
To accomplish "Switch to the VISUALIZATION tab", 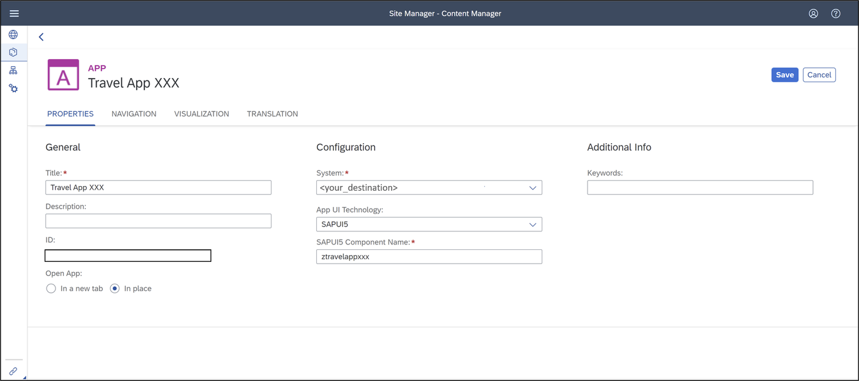I will pyautogui.click(x=202, y=114).
